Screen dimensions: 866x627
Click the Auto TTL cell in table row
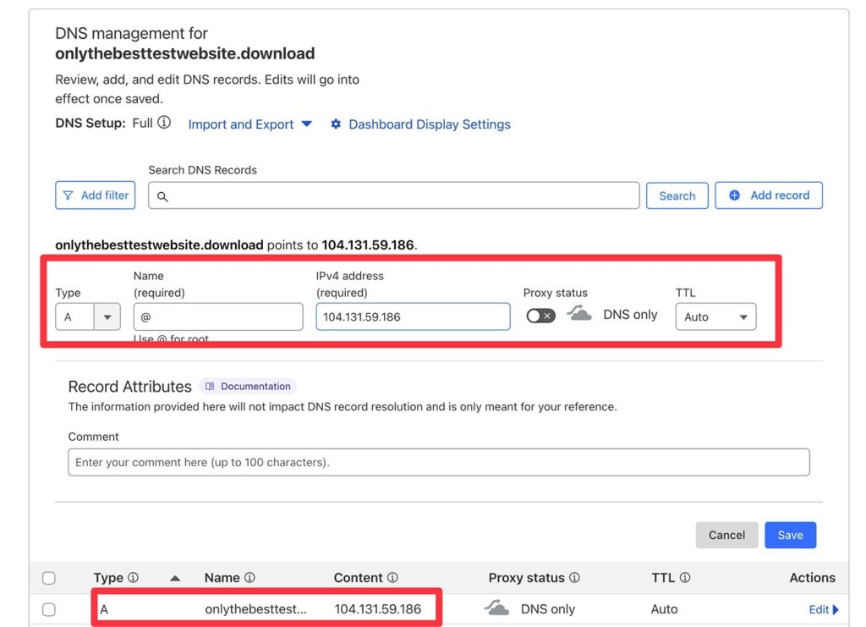coord(664,609)
